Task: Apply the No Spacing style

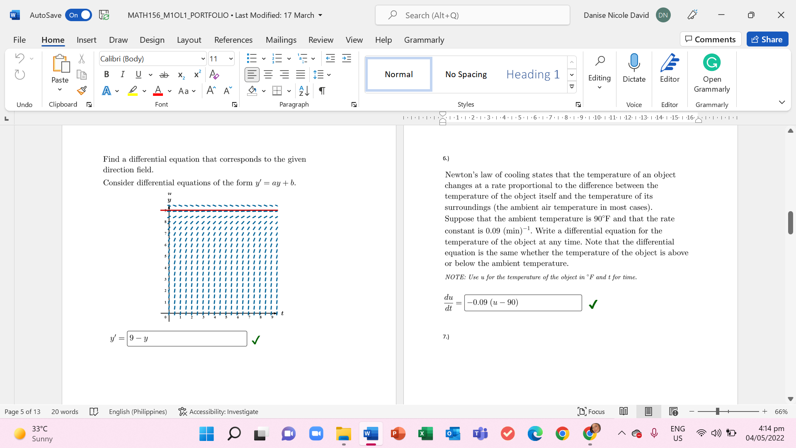Action: click(x=466, y=75)
